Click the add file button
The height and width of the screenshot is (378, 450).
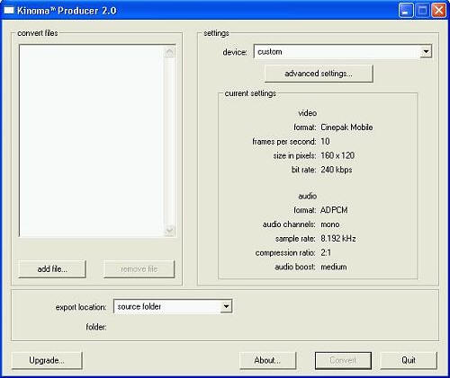(52, 269)
